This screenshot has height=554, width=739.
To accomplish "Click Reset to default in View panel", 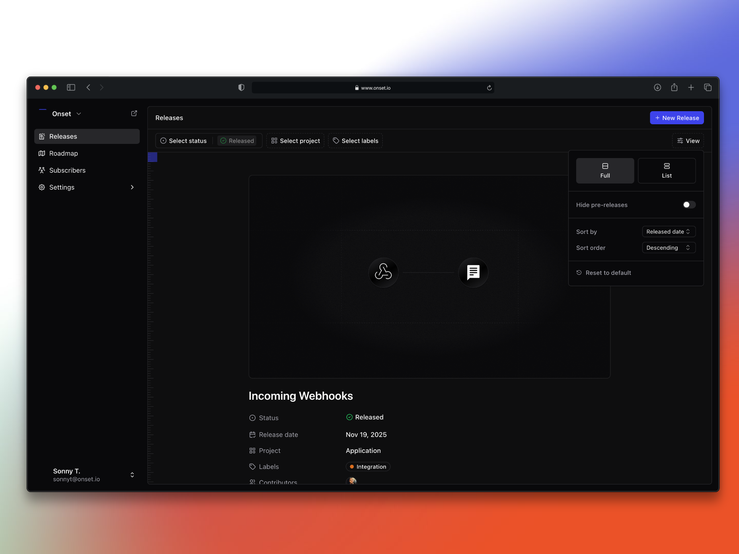I will [608, 272].
